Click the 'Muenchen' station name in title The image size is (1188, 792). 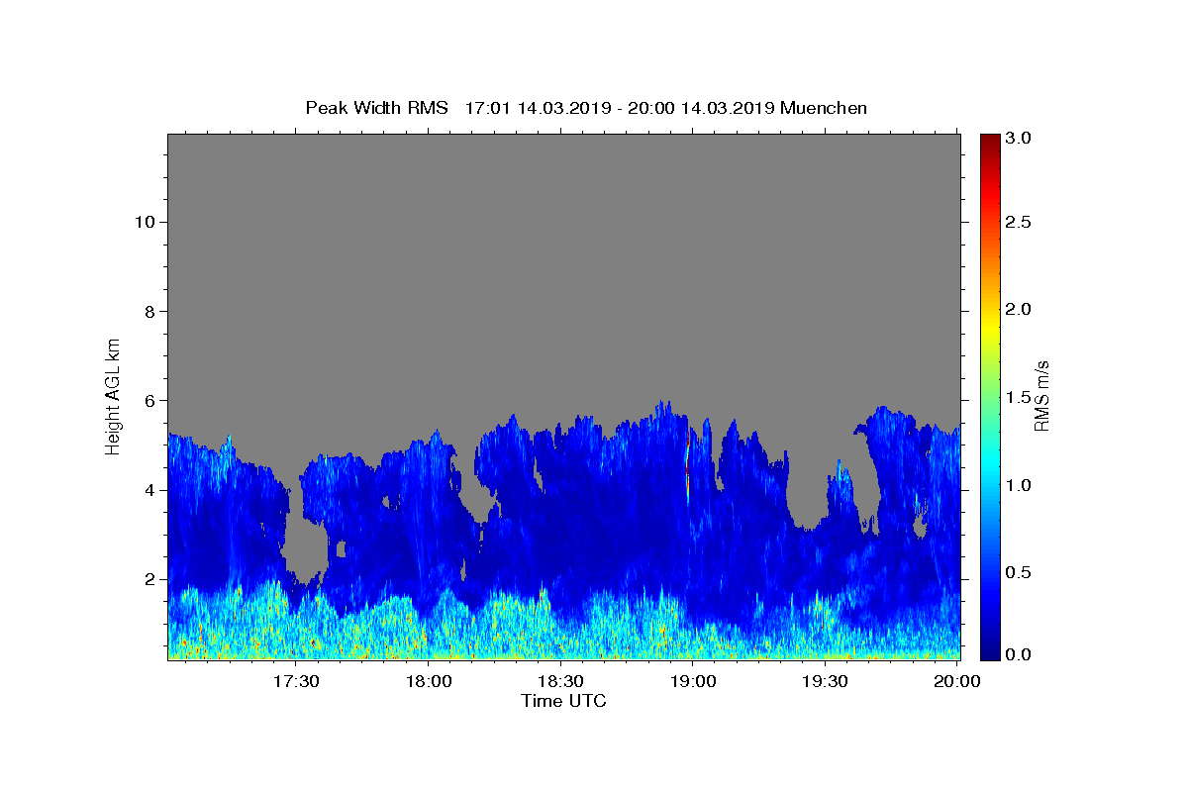(824, 108)
